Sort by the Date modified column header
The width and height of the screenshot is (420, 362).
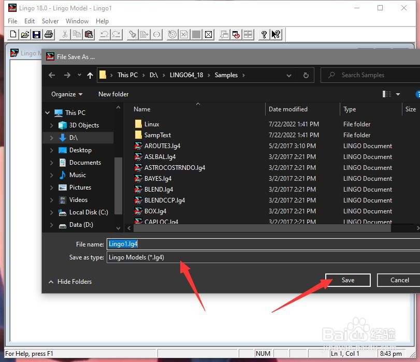pyautogui.click(x=288, y=109)
